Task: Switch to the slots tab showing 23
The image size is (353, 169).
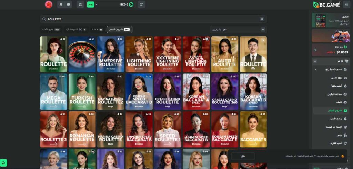Action: point(98,30)
